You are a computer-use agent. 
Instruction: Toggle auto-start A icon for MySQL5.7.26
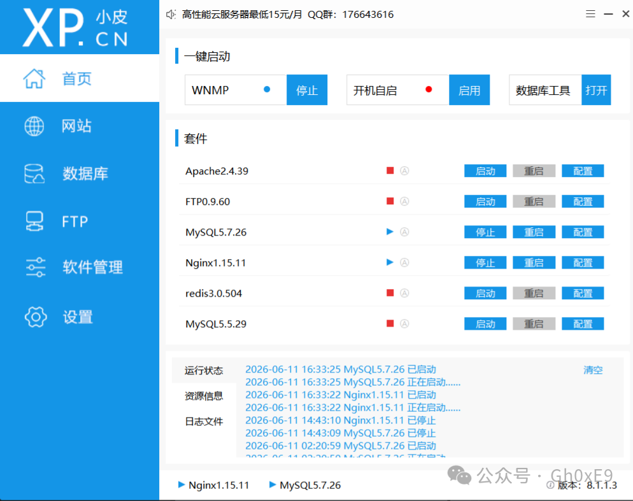404,232
